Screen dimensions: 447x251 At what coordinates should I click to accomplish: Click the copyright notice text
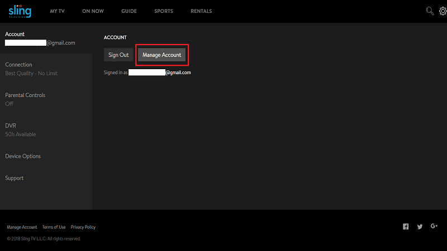pos(44,239)
